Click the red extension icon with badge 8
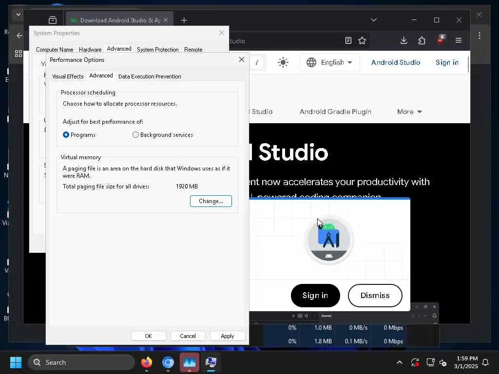The height and width of the screenshot is (374, 499). 440,40
